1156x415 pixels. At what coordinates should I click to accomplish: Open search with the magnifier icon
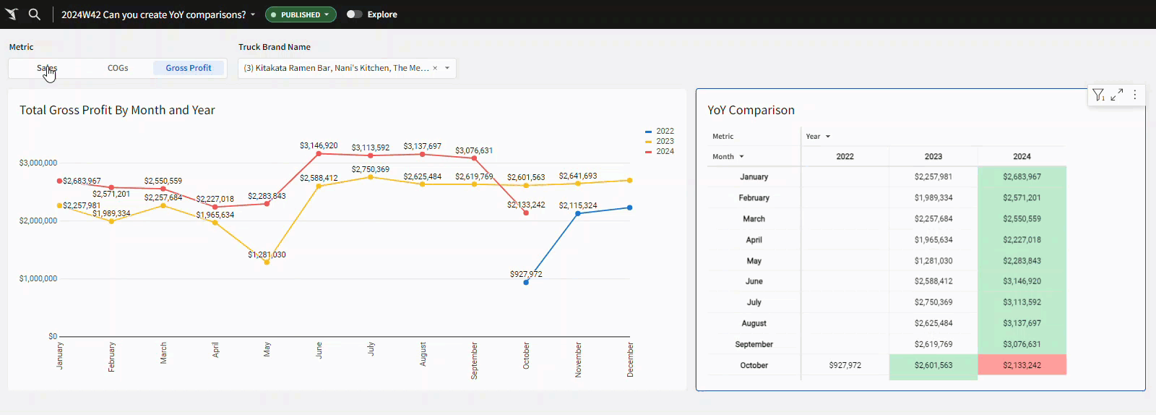[x=34, y=14]
